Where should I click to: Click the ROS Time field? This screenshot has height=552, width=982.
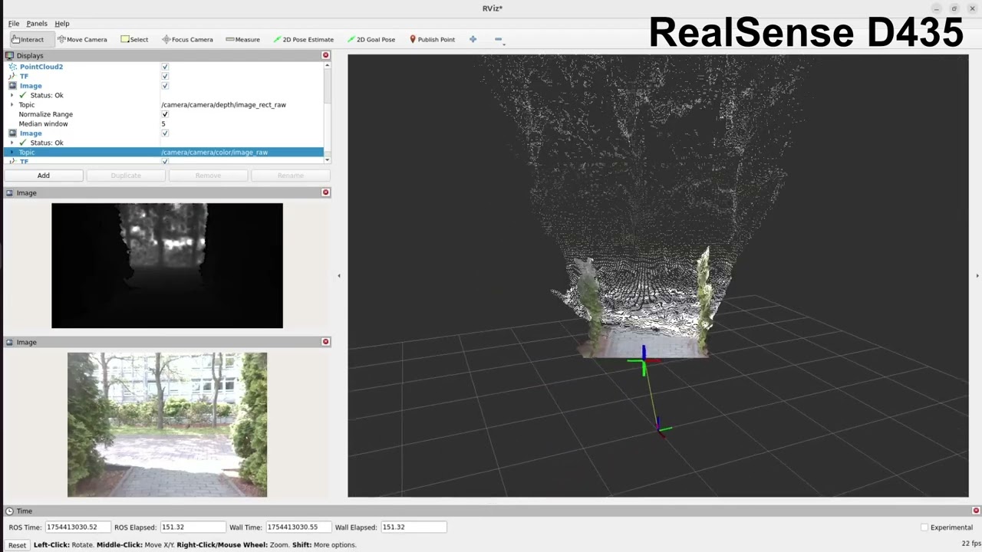(x=77, y=527)
